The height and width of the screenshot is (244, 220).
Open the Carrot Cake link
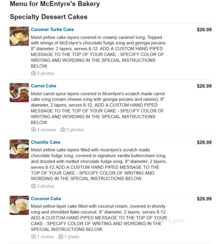point(44,86)
